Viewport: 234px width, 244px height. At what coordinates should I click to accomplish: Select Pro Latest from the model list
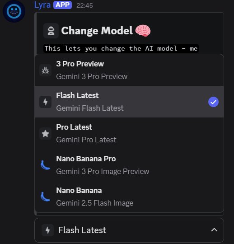tap(129, 133)
